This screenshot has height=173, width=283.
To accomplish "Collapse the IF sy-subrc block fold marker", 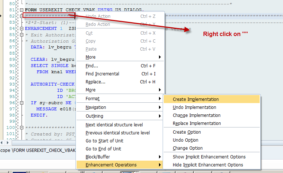I will (x=22, y=103).
